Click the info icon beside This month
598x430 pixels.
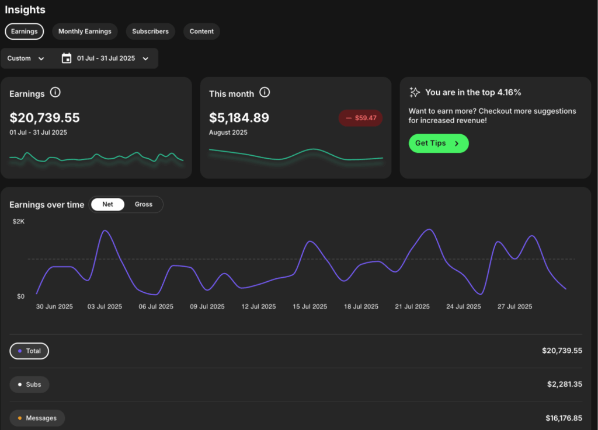pyautogui.click(x=265, y=93)
